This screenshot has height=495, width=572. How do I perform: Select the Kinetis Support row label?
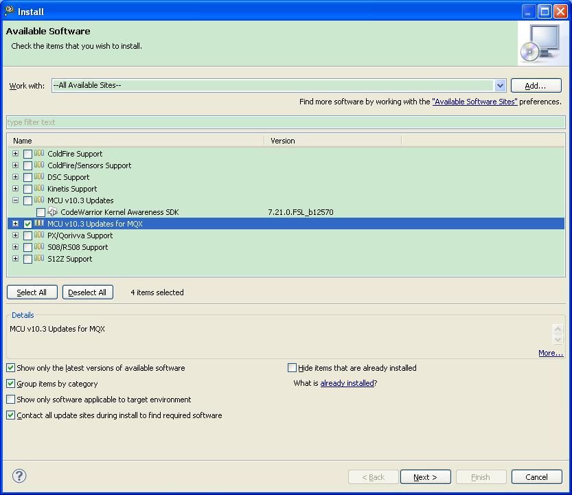pyautogui.click(x=72, y=189)
